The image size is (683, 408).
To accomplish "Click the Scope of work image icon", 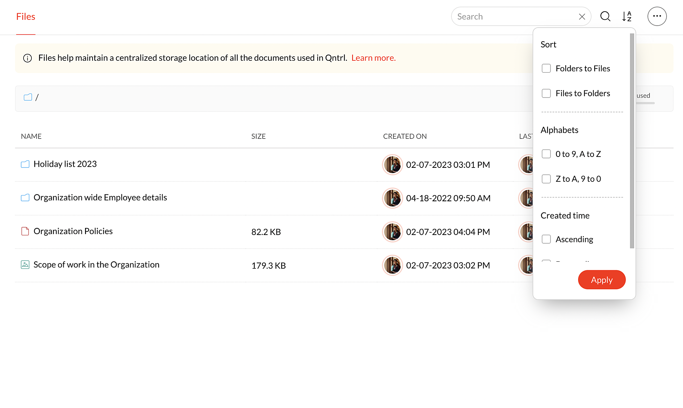I will pyautogui.click(x=25, y=265).
